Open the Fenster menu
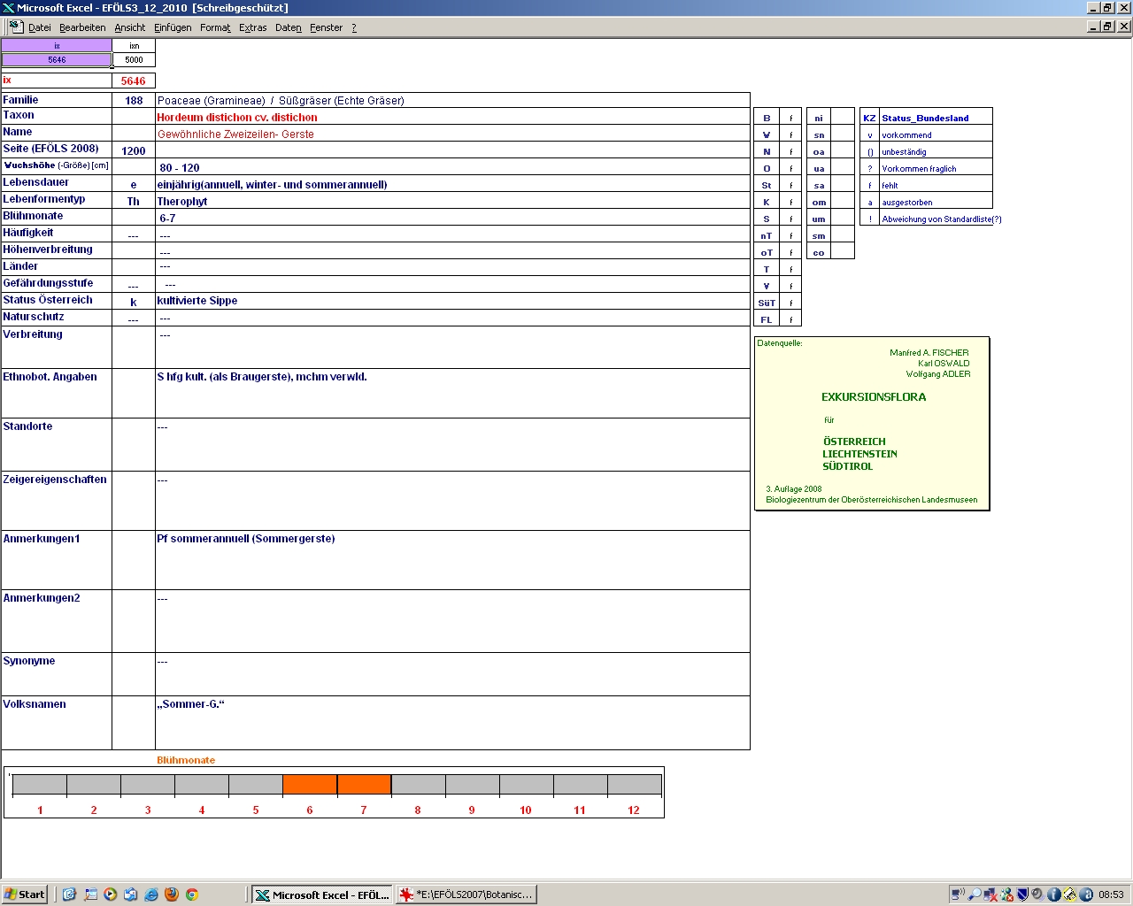The width and height of the screenshot is (1133, 906). [x=326, y=27]
